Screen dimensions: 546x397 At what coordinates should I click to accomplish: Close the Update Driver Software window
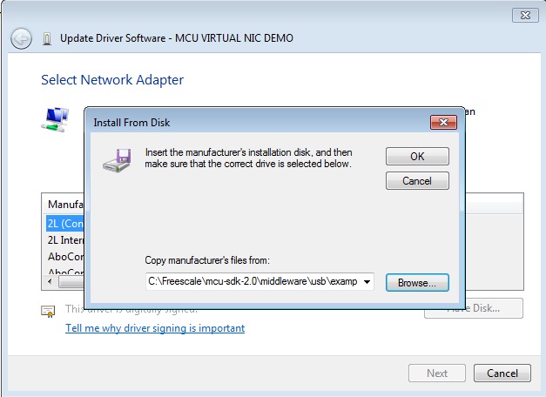(523, 14)
